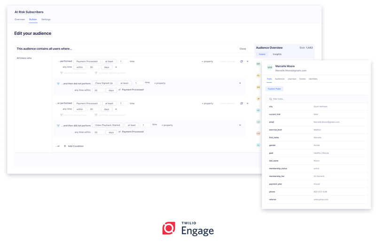376x248 pixels.
Task: Remove the "or performed" condition with its X
Action: [248, 104]
